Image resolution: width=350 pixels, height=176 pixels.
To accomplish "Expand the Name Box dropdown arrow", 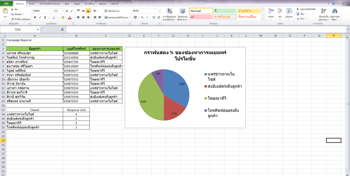I will tap(38, 29).
